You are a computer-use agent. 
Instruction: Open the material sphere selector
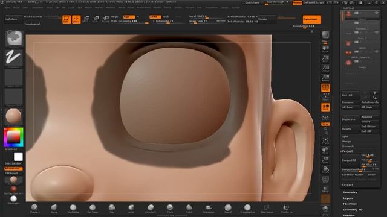14,116
